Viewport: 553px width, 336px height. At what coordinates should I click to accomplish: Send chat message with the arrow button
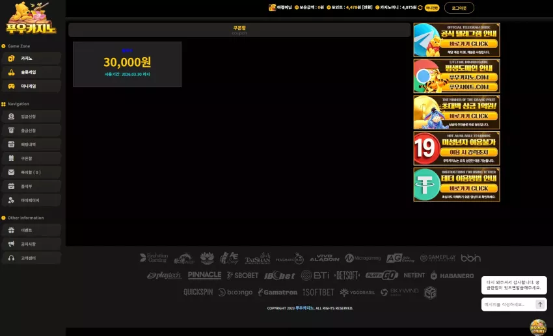540,304
